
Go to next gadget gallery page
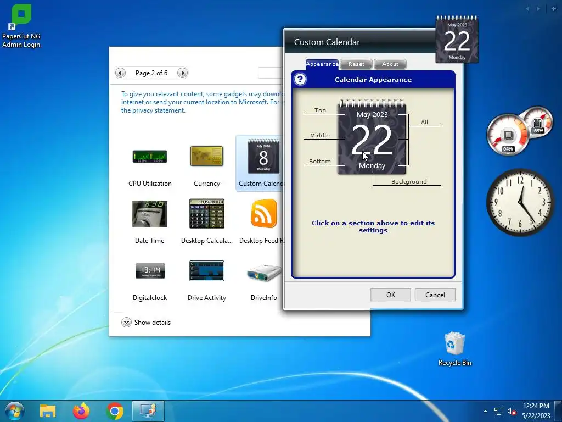point(182,73)
